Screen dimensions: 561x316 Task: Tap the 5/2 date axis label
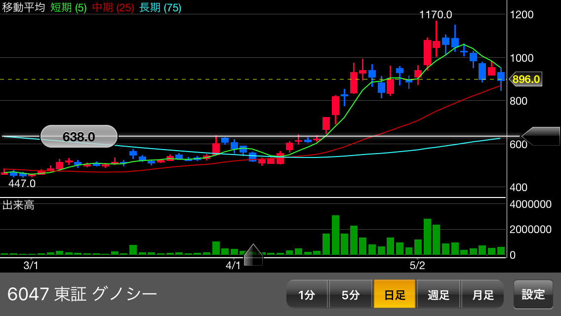pos(417,265)
